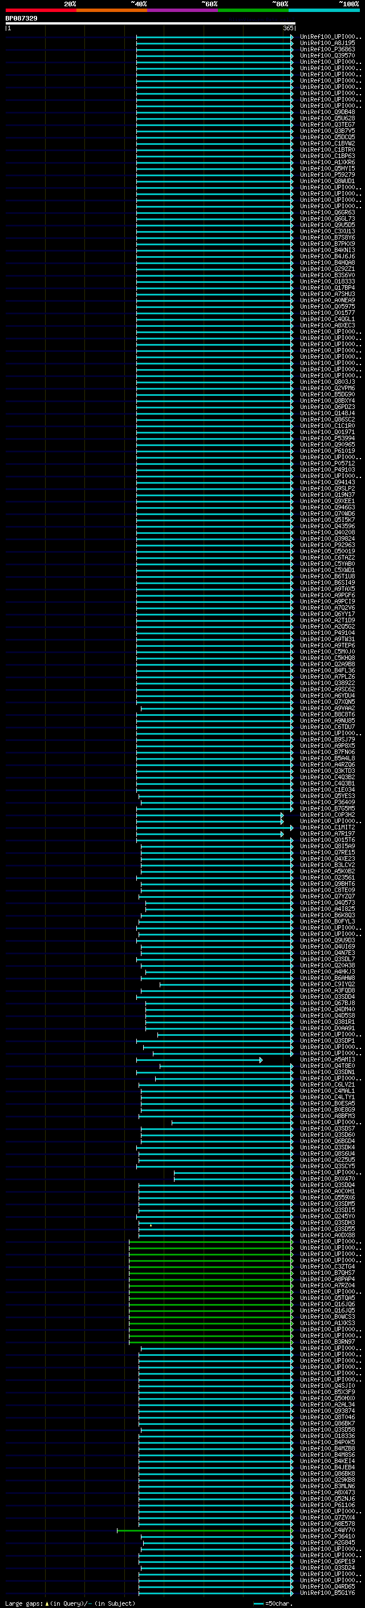Click the Large gaps legend text

pos(70,1603)
